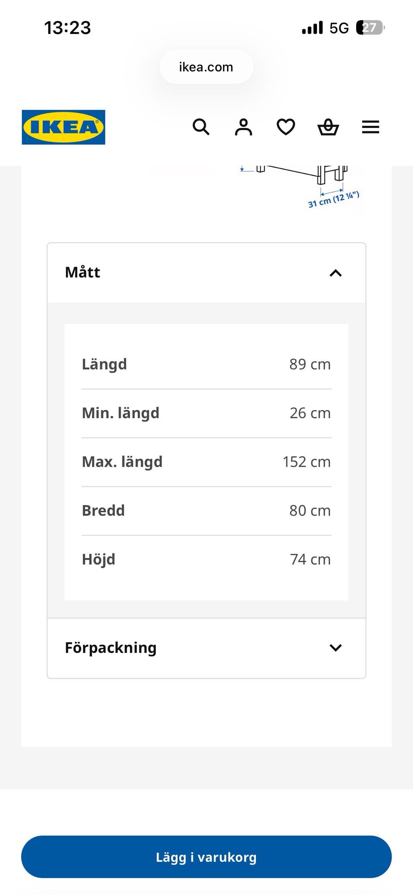
Task: Open the search magnifier icon
Action: [201, 127]
